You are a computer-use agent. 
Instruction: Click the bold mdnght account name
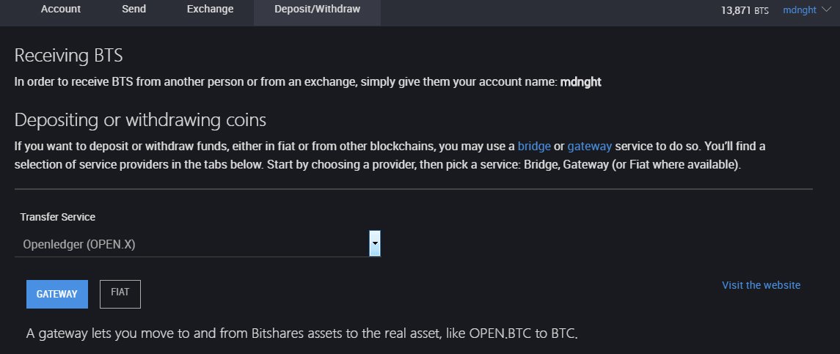coord(580,82)
